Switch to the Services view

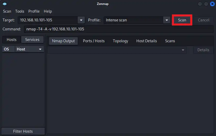(x=32, y=40)
